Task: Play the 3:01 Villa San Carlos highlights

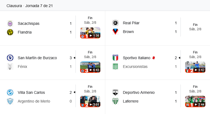Action: 90,101
